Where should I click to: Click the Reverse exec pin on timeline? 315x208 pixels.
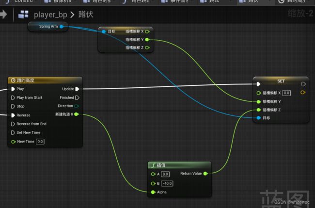point(13,115)
